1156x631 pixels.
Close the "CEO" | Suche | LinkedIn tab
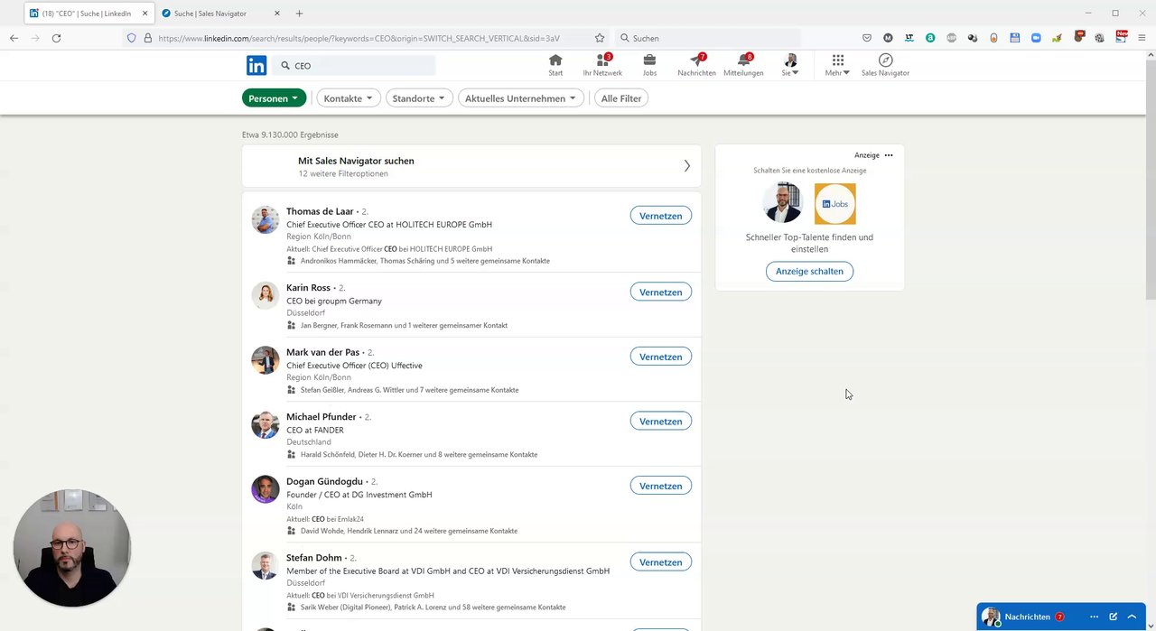(144, 14)
